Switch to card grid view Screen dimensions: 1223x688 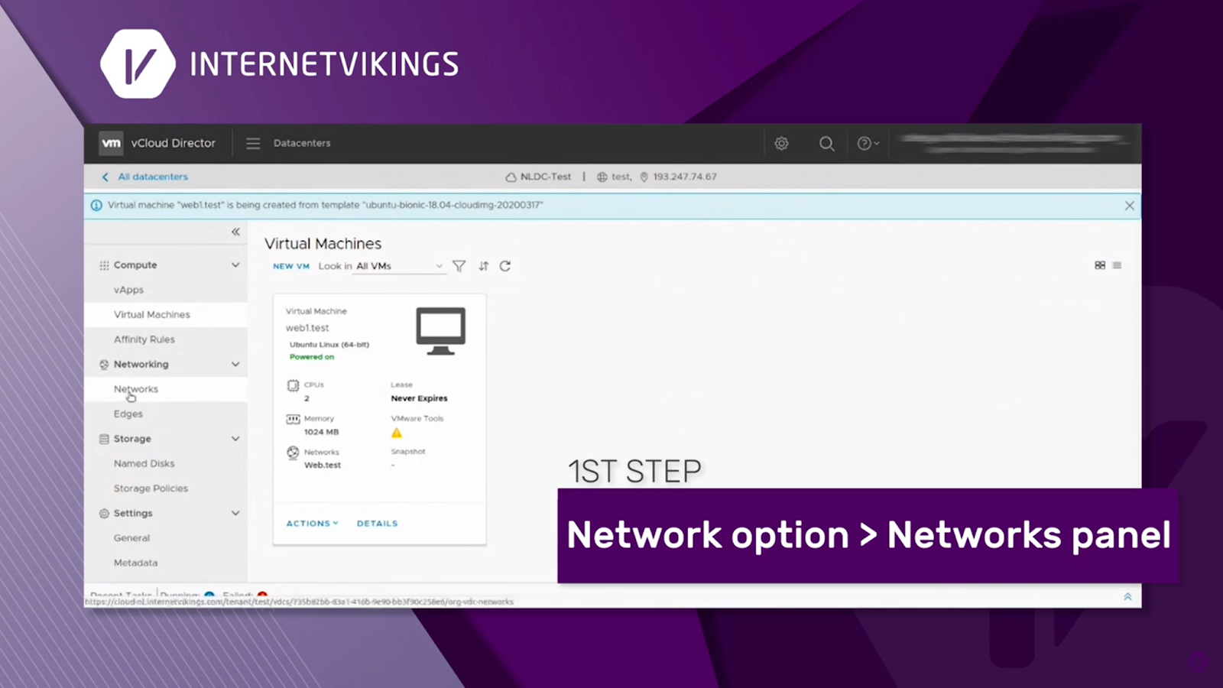tap(1100, 265)
